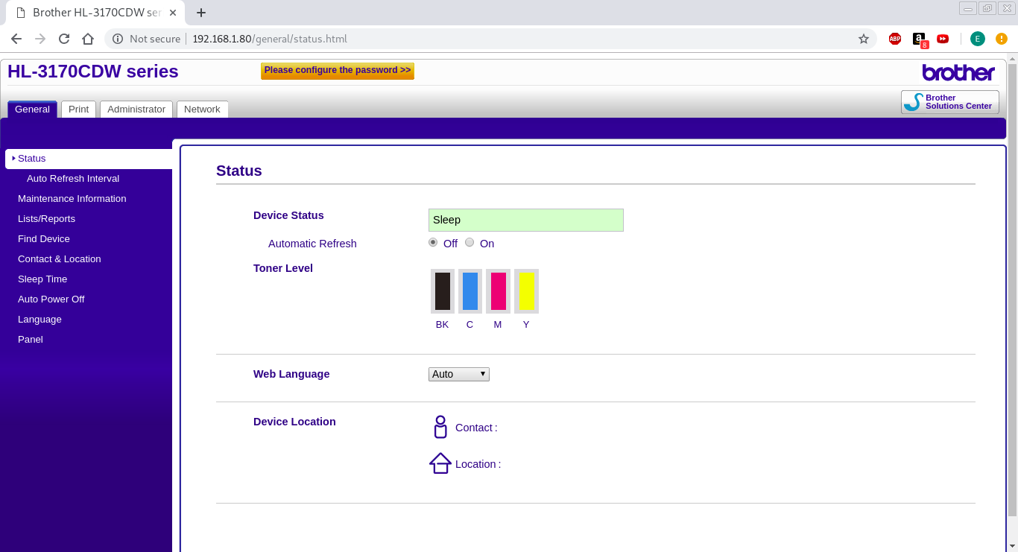Screen dimensions: 1018x552
Task: Bookmark this page with the star icon
Action: [864, 39]
